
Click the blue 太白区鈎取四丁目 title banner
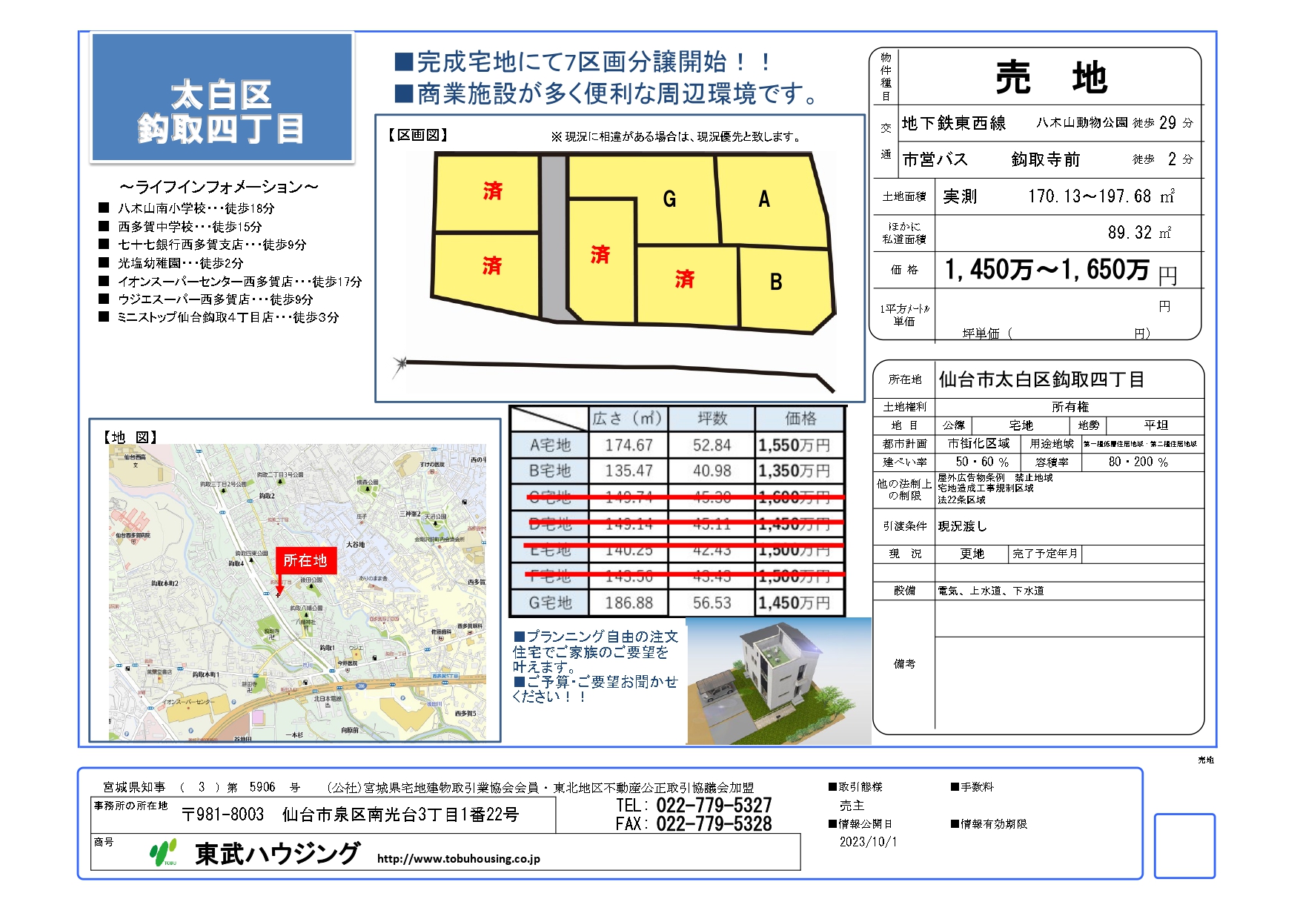[x=222, y=98]
